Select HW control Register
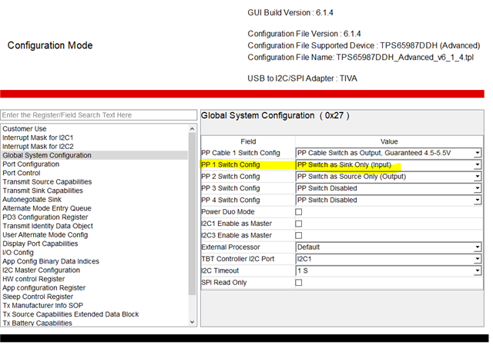Screen dimensions: 493x345 pyautogui.click(x=34, y=279)
